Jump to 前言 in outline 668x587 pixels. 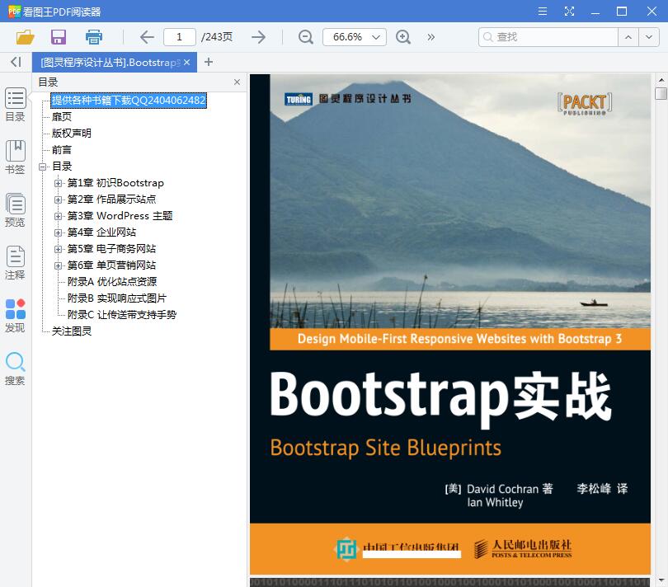pos(62,150)
